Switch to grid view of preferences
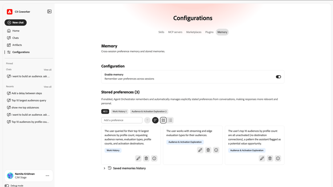This screenshot has height=187, width=333. pyautogui.click(x=163, y=120)
